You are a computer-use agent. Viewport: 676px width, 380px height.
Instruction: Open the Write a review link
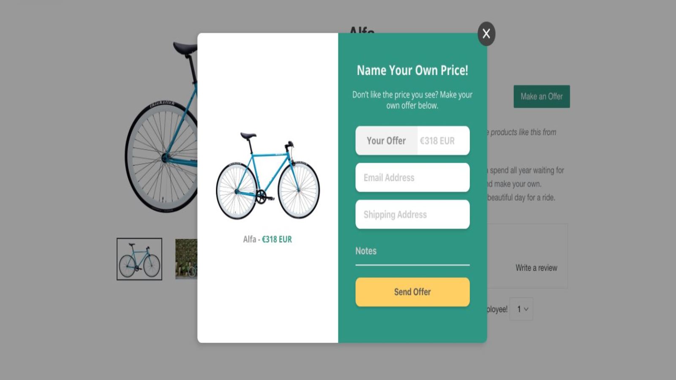536,268
